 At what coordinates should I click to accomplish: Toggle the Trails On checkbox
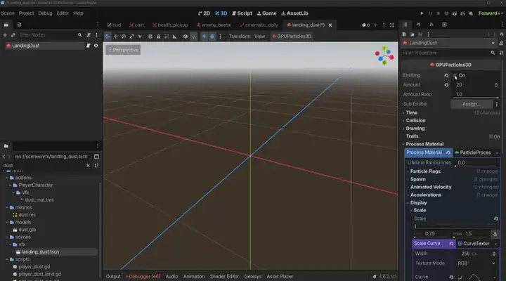pyautogui.click(x=491, y=136)
